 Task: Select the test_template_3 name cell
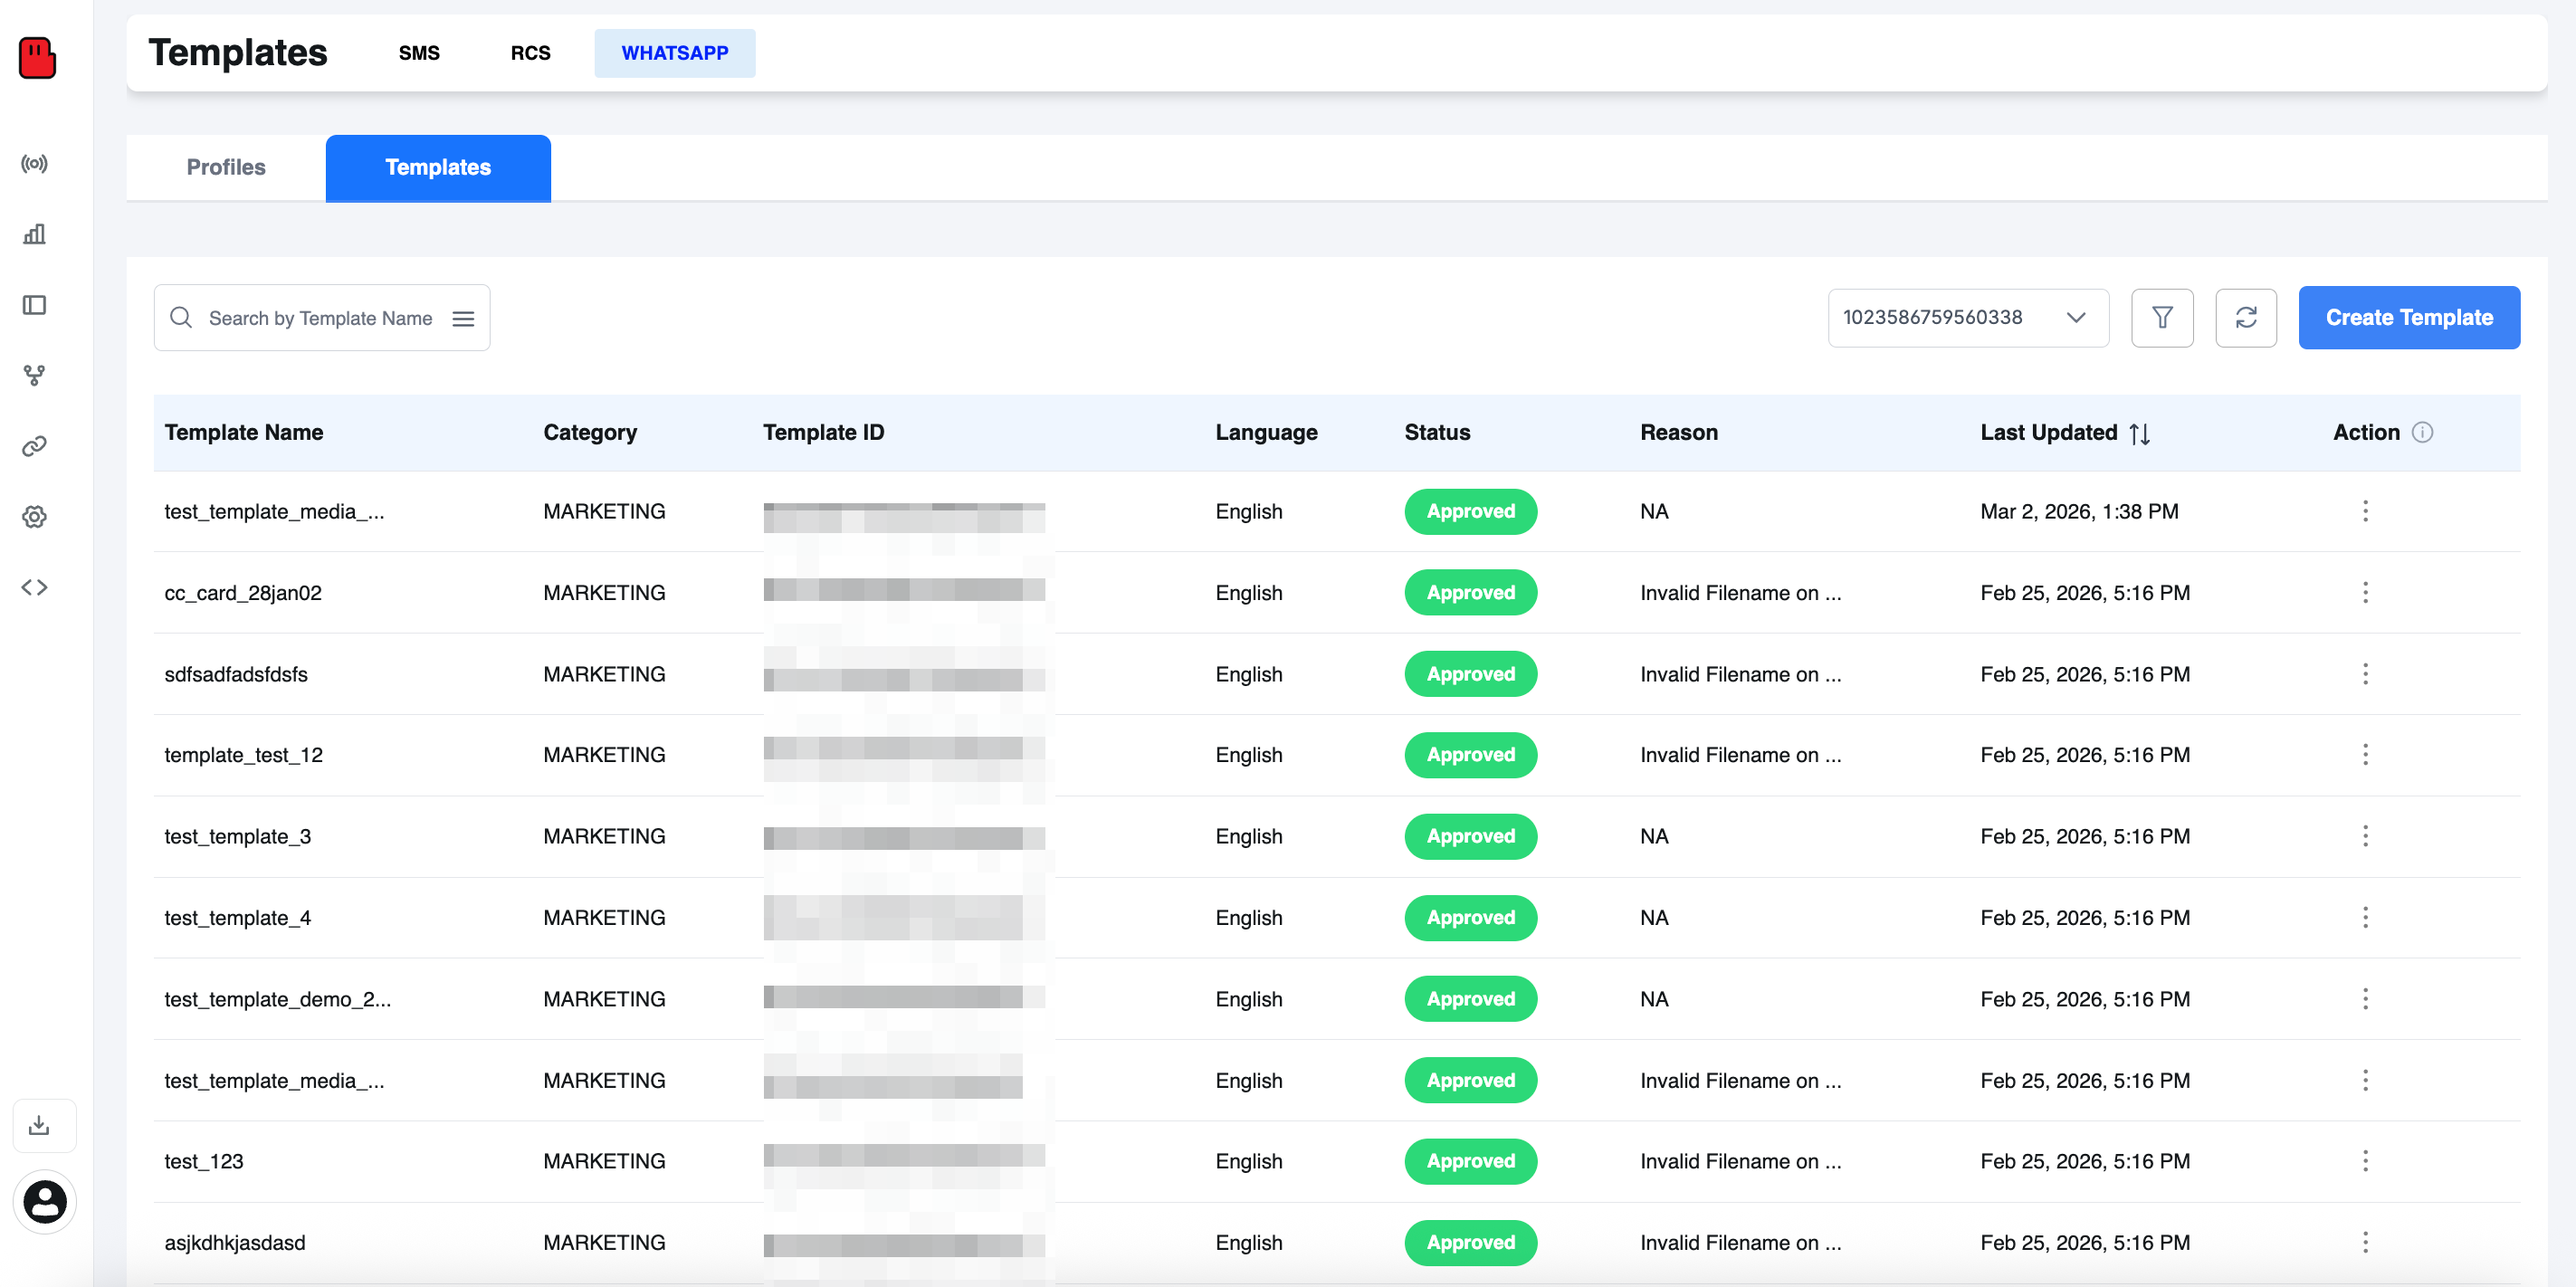pyautogui.click(x=238, y=836)
